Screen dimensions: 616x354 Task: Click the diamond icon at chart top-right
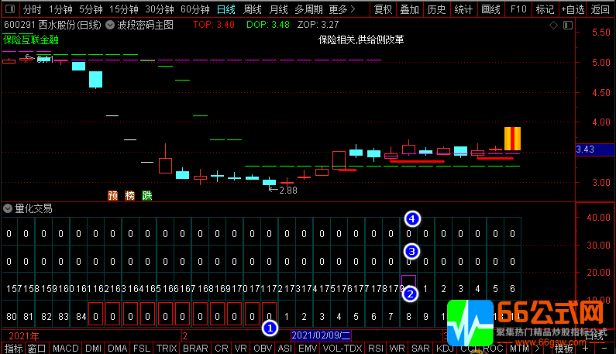[552, 25]
